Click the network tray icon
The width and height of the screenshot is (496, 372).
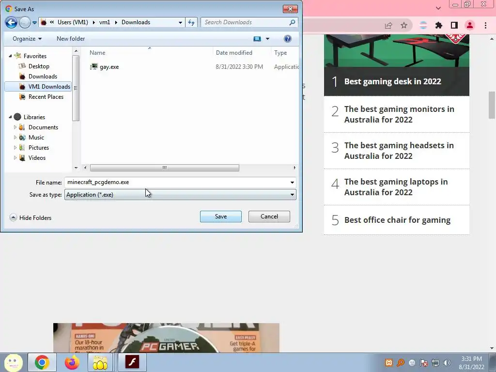pos(435,363)
